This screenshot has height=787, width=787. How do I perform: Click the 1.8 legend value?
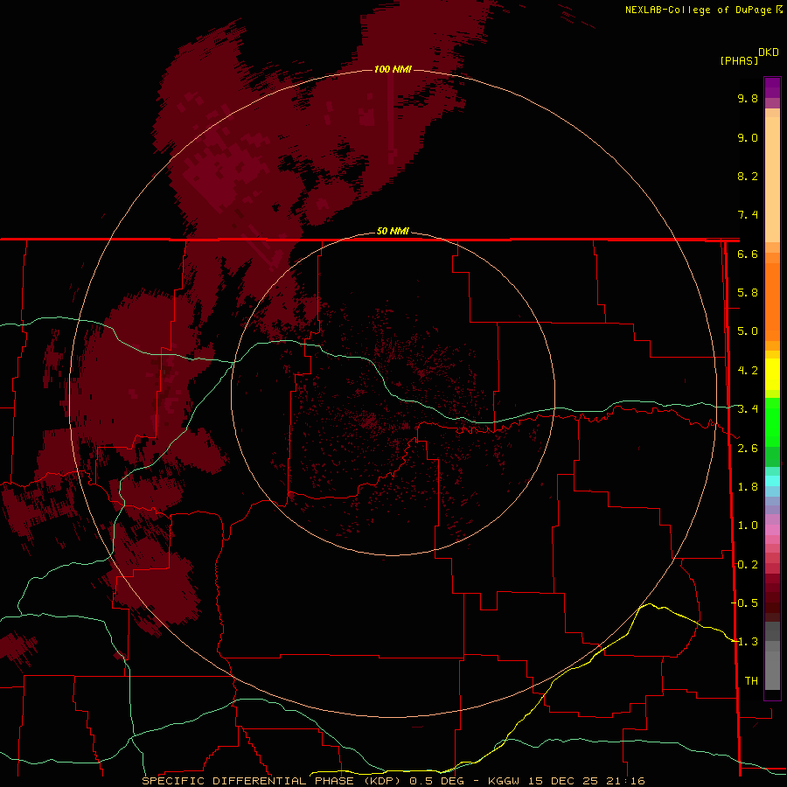(748, 487)
